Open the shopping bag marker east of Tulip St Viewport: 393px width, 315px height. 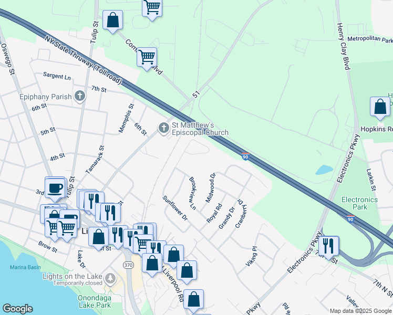(x=112, y=20)
